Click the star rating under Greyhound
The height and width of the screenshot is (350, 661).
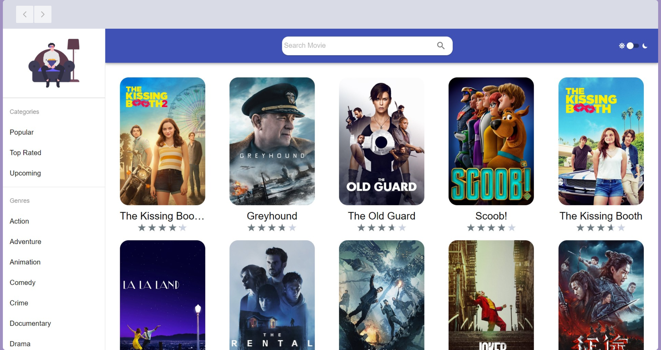(272, 228)
